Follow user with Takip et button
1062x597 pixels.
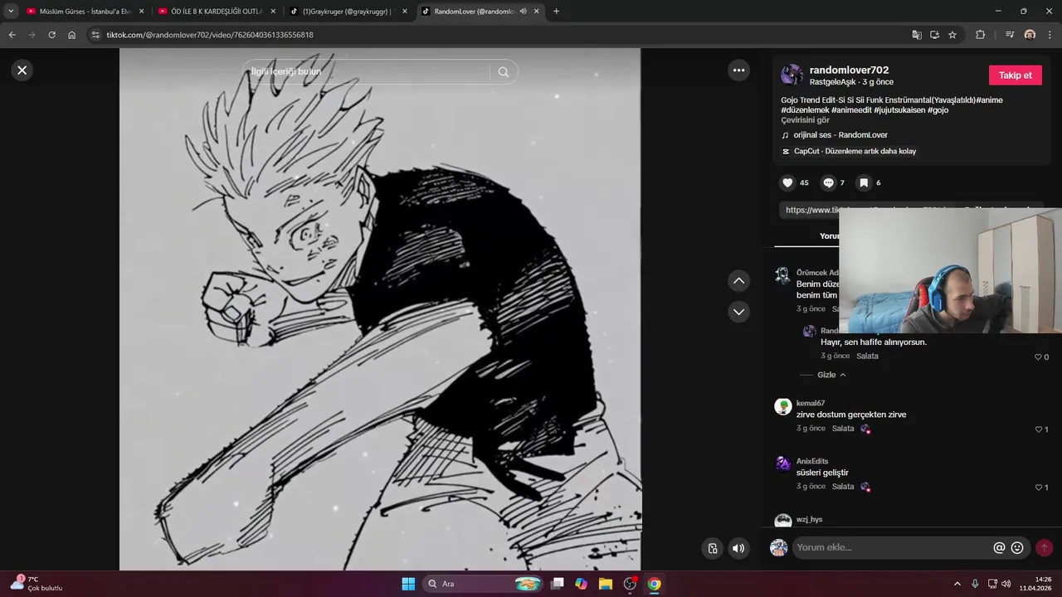(x=1015, y=75)
